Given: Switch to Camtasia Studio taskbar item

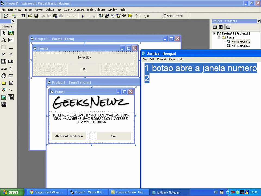Looking at the screenshot, I should pyautogui.click(x=129, y=192).
